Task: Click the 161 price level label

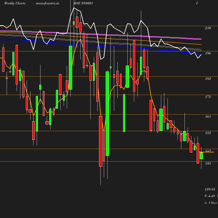Action: 208,116
